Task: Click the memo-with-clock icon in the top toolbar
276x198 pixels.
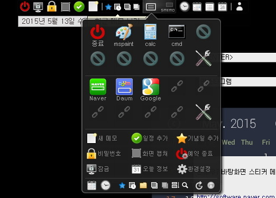Action: (x=117, y=7)
